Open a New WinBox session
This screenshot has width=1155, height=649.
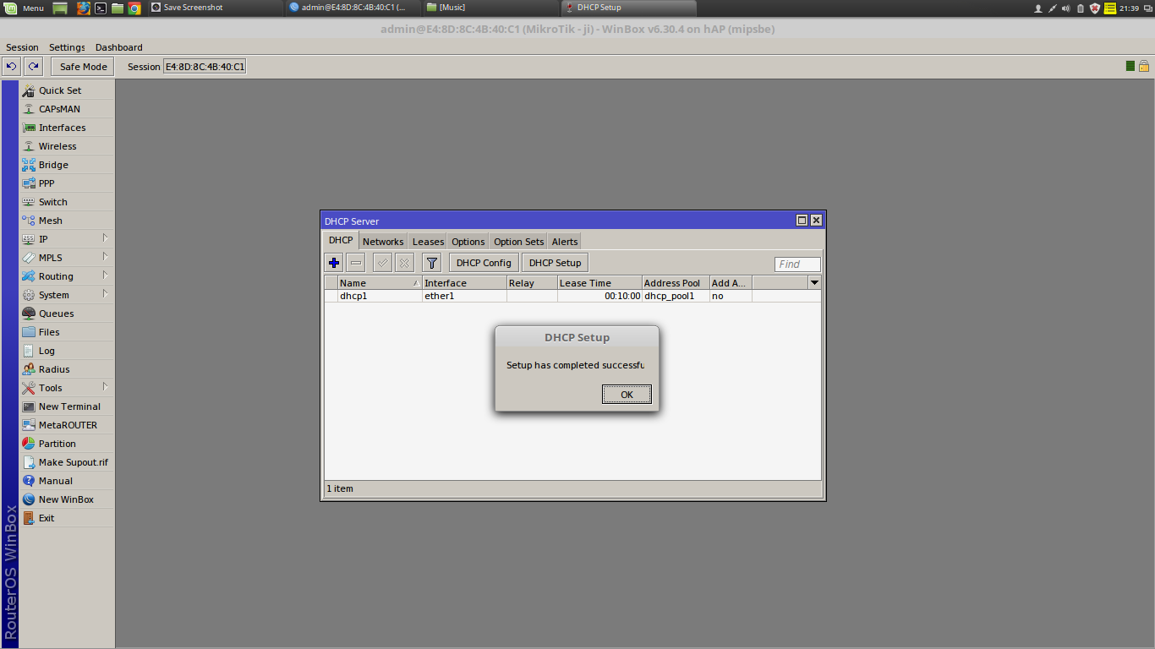coord(67,499)
